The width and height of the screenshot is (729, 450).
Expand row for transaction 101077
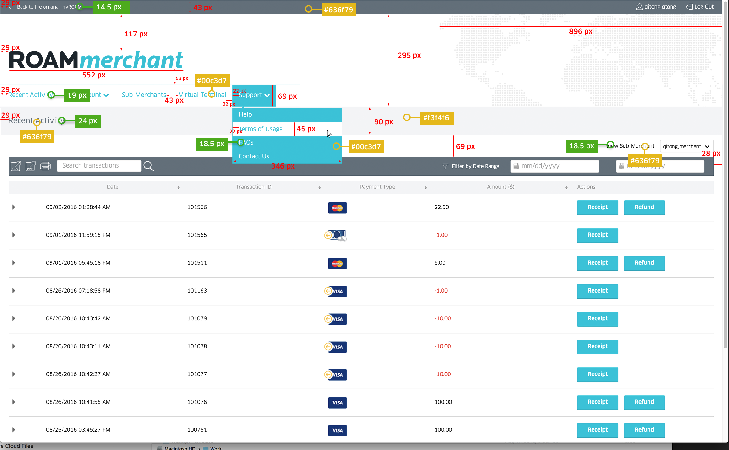[14, 374]
